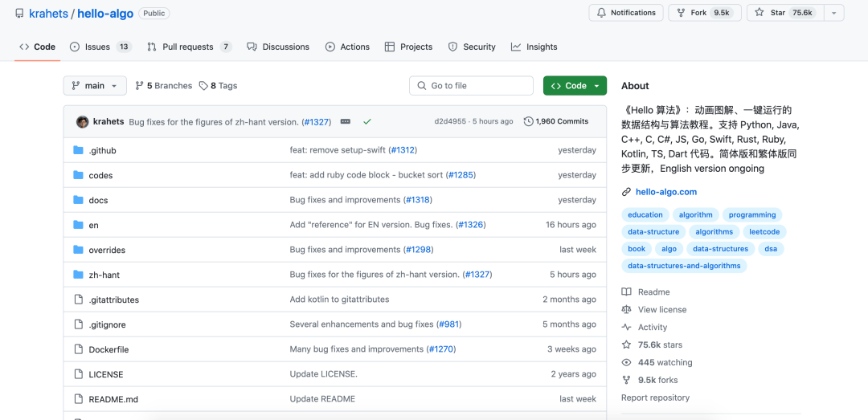View the 5 Branches link
The image size is (868, 420).
(164, 86)
